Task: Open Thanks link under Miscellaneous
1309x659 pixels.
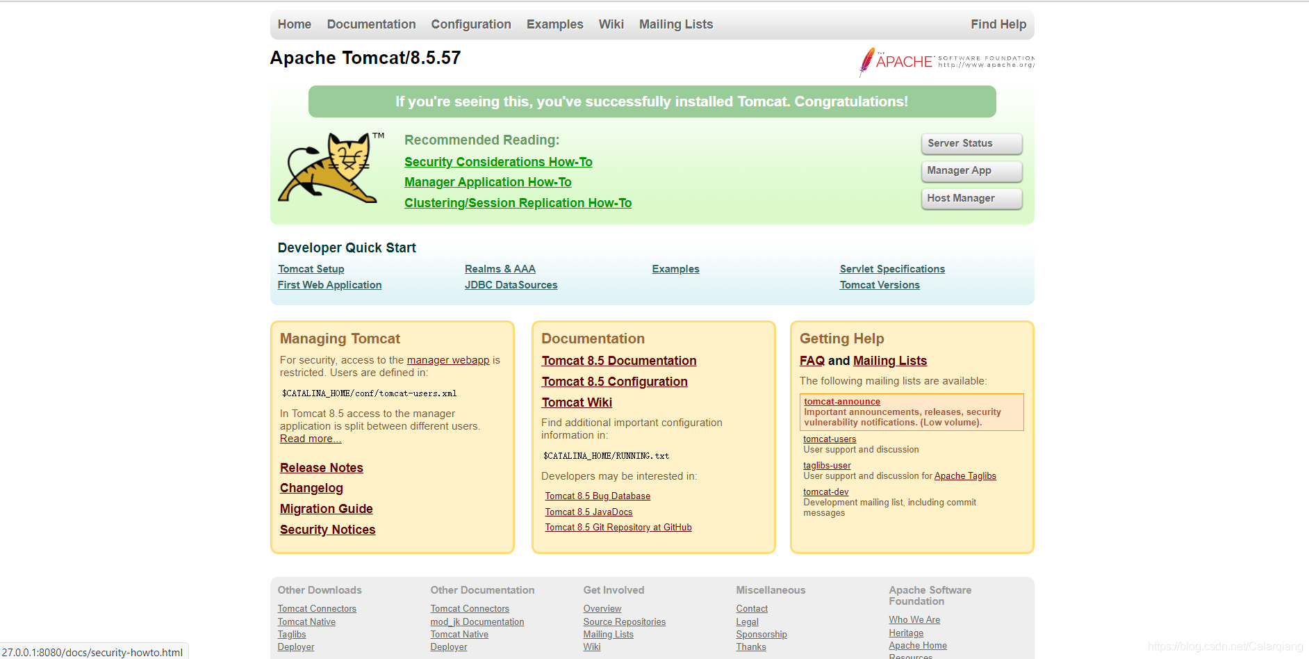Action: (751, 647)
